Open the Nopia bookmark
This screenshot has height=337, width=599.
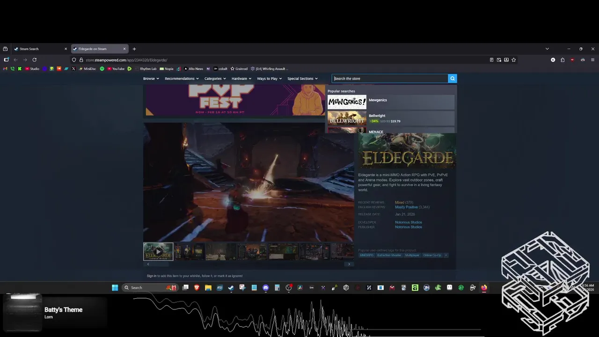pos(166,69)
